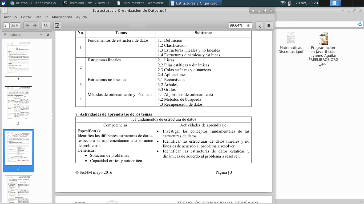
Task: Open the Ayuda menu
Action: pyautogui.click(x=82, y=17)
